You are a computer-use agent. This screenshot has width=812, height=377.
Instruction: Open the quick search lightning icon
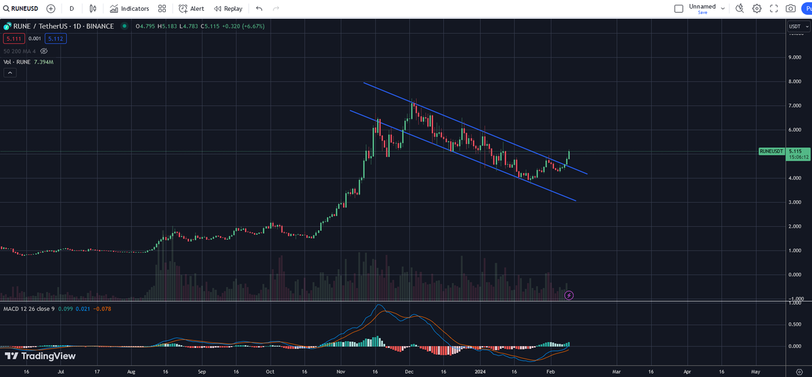pos(740,9)
